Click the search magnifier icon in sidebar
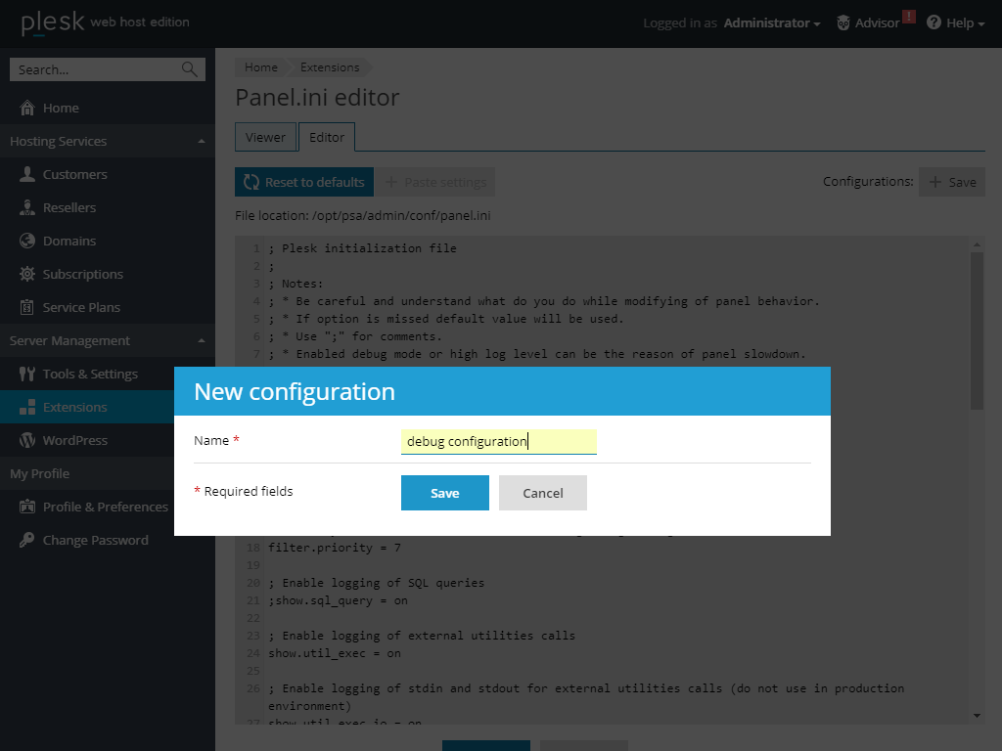The image size is (1002, 751). (x=189, y=69)
